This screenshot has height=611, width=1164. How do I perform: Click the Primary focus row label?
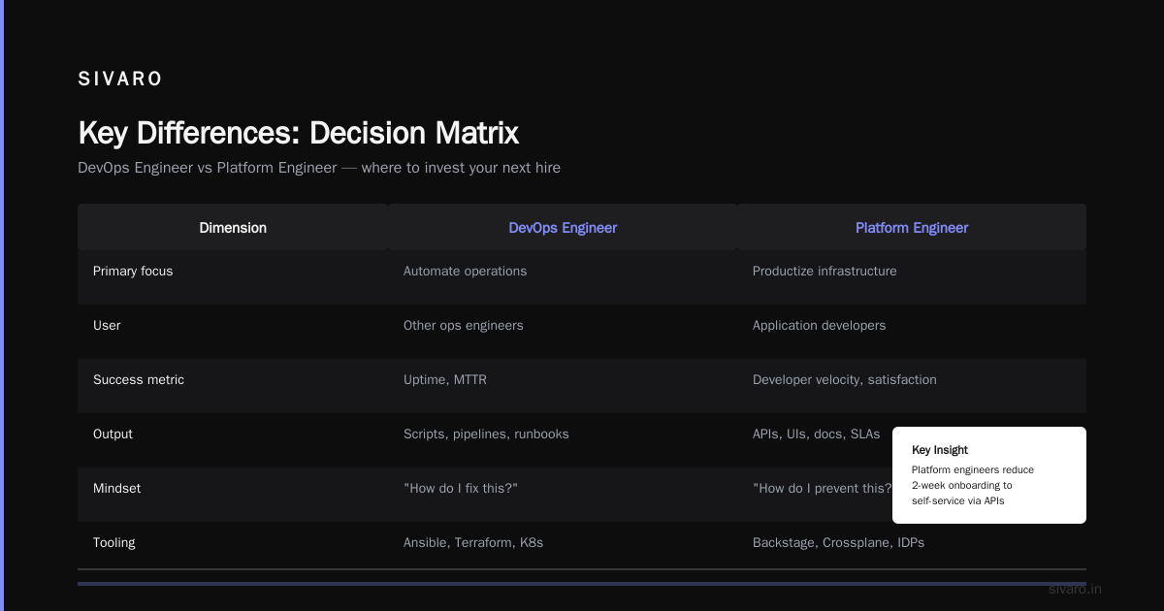pos(133,272)
